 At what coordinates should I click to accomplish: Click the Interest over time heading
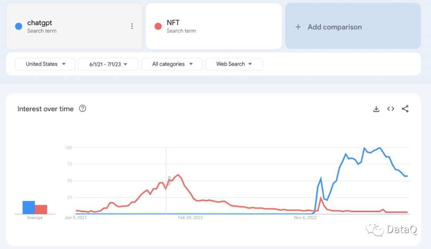point(45,109)
